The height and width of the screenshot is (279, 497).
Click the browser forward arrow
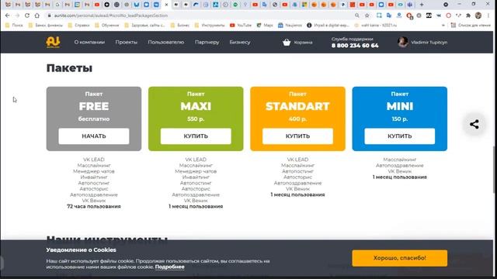click(17, 15)
